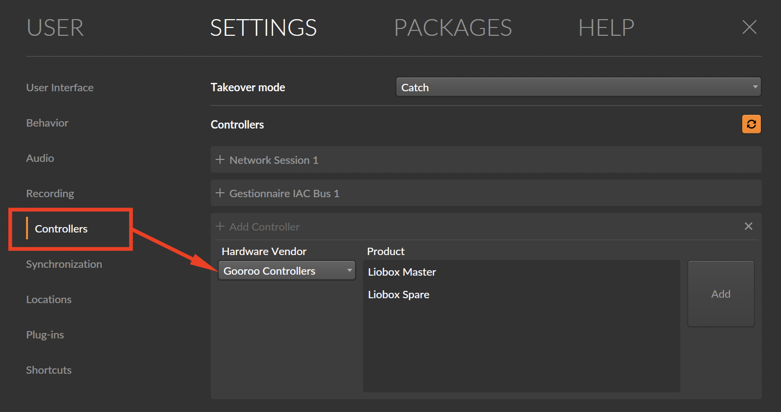Close the Add Controller panel
Screen dimensions: 781x412
click(x=749, y=226)
